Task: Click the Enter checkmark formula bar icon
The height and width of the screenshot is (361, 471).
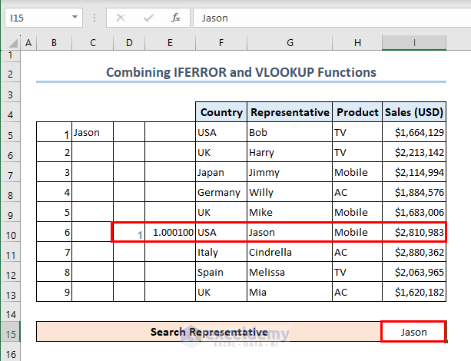Action: tap(148, 18)
